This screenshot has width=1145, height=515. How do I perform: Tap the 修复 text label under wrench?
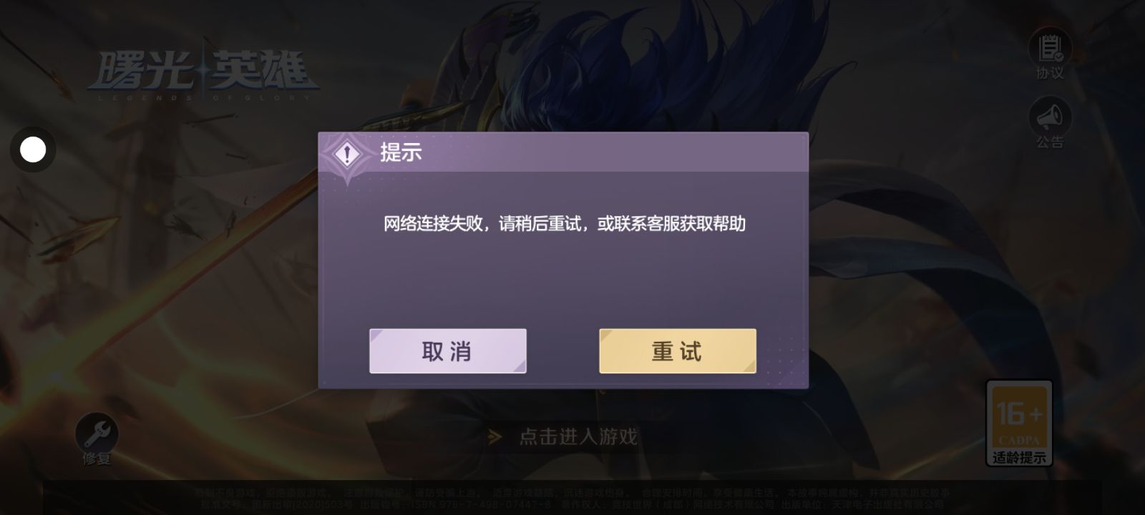(97, 458)
